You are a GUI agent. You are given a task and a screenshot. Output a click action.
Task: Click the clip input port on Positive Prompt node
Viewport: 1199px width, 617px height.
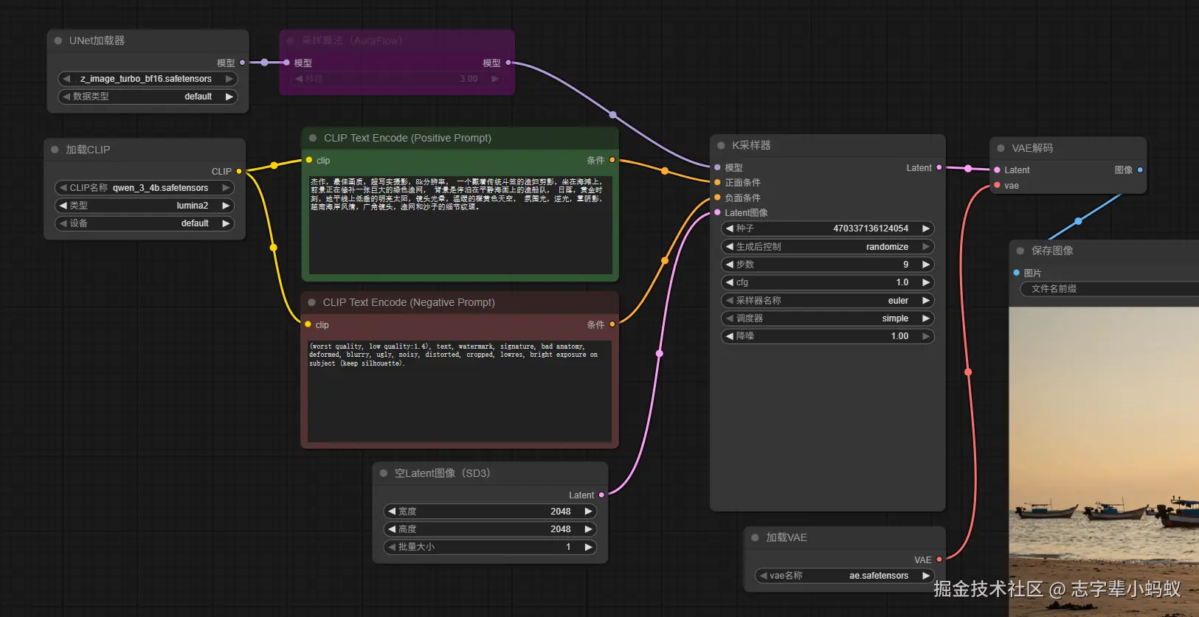tap(308, 160)
